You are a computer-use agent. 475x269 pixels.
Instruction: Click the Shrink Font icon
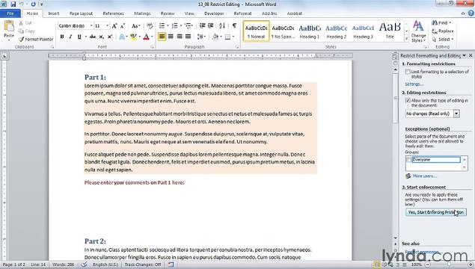[x=123, y=26]
